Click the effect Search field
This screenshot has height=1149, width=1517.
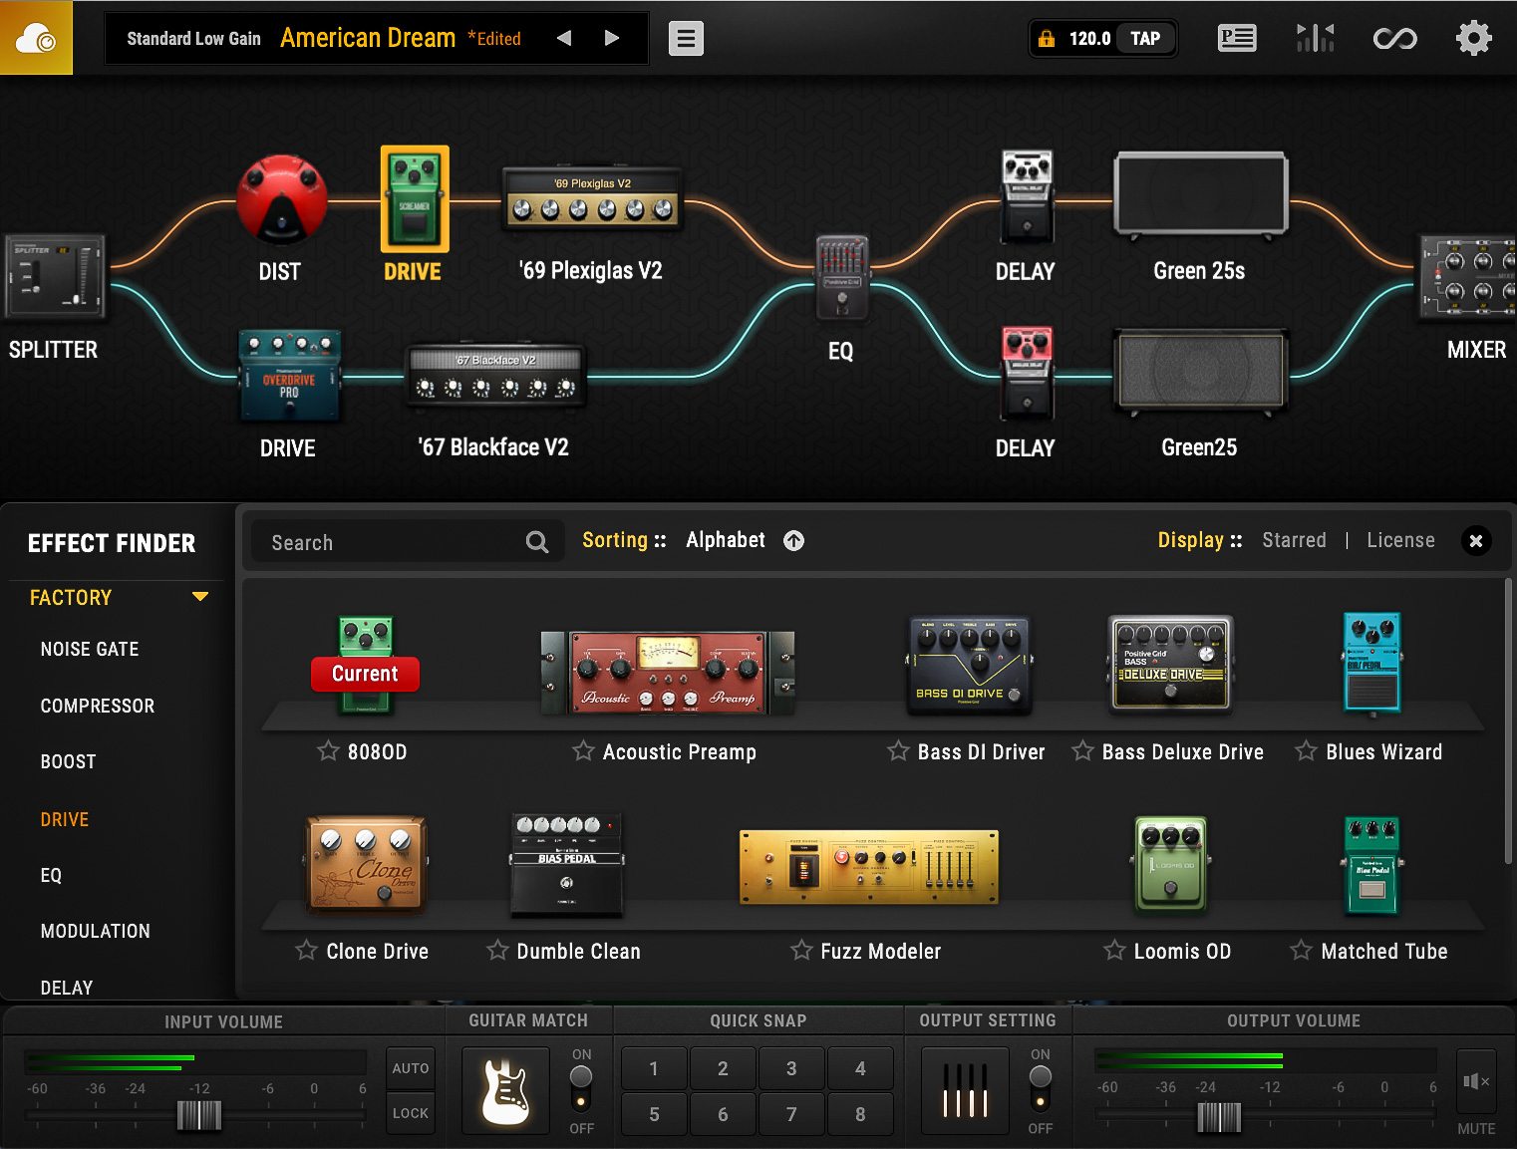pyautogui.click(x=407, y=542)
